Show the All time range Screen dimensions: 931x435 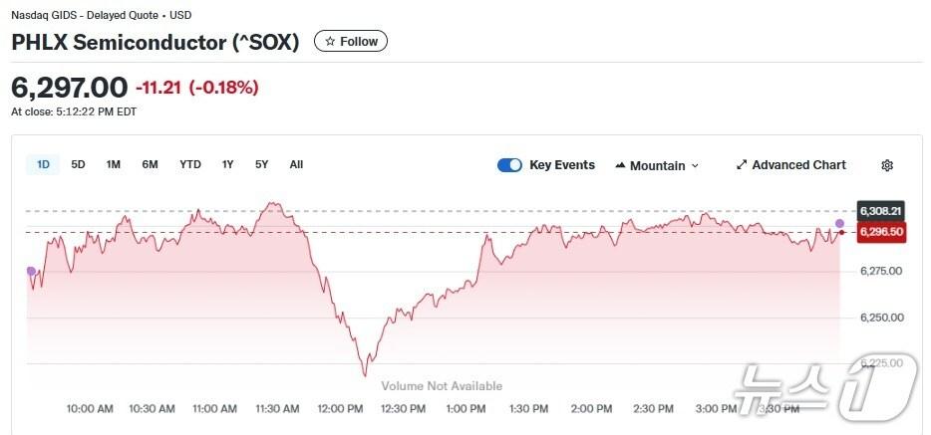point(296,164)
